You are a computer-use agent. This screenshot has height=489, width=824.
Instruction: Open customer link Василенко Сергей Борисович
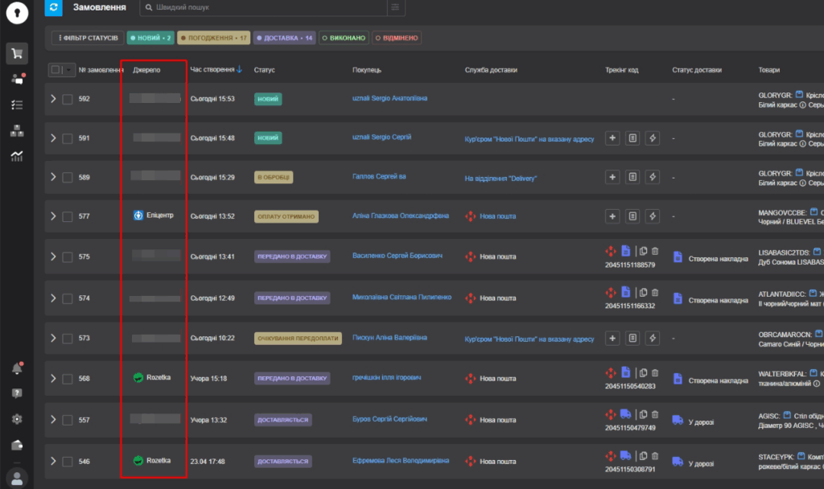click(x=398, y=257)
